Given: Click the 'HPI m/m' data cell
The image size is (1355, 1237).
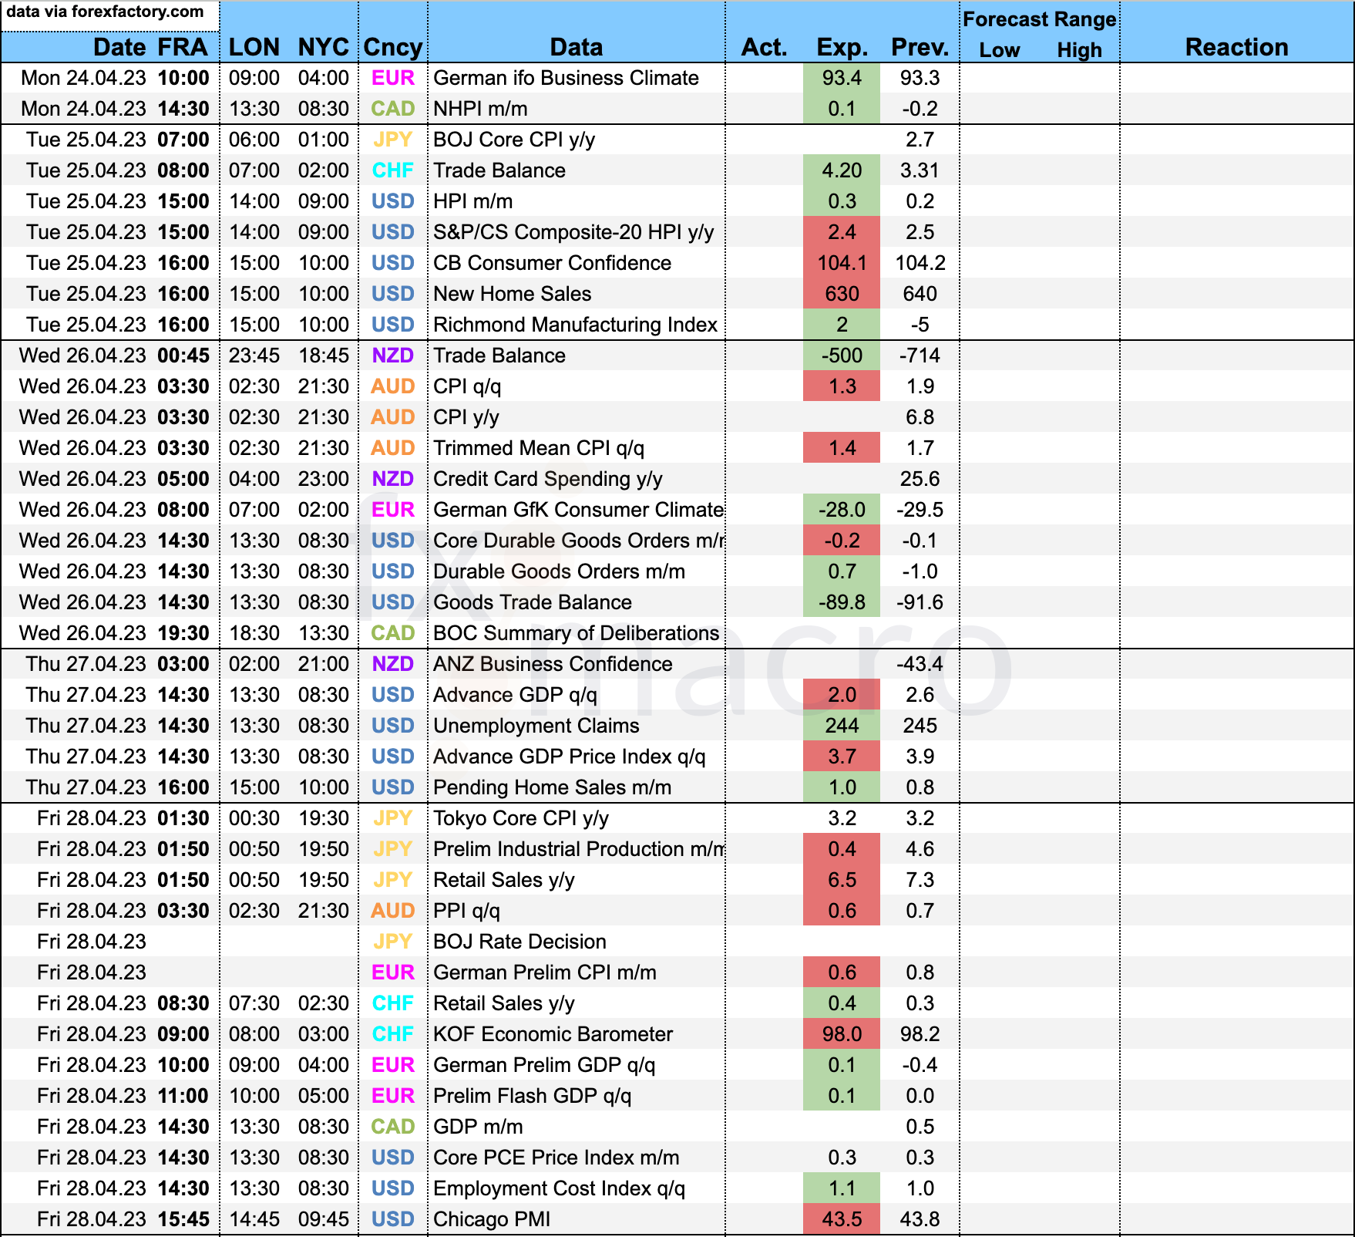Looking at the screenshot, I should (577, 201).
